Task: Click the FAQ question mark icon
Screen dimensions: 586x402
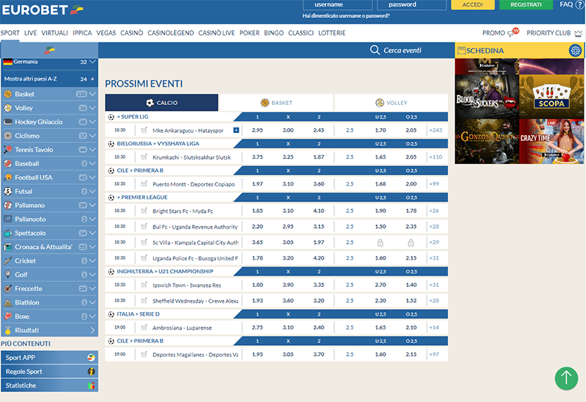Action: (x=580, y=5)
